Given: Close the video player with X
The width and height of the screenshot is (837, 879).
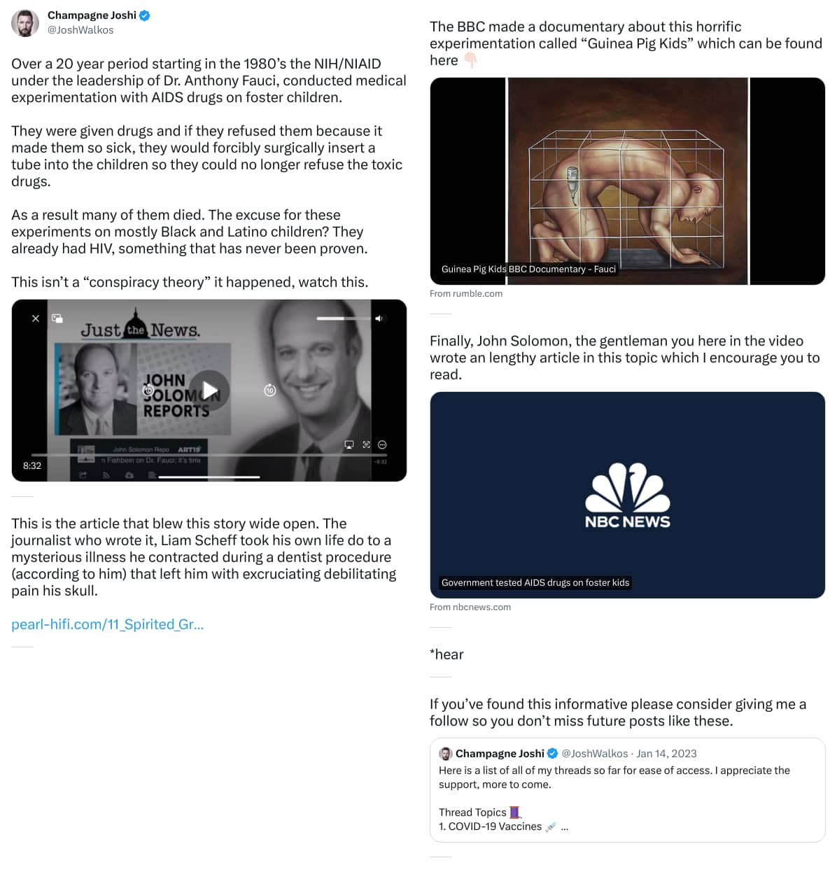Looking at the screenshot, I should [x=36, y=318].
